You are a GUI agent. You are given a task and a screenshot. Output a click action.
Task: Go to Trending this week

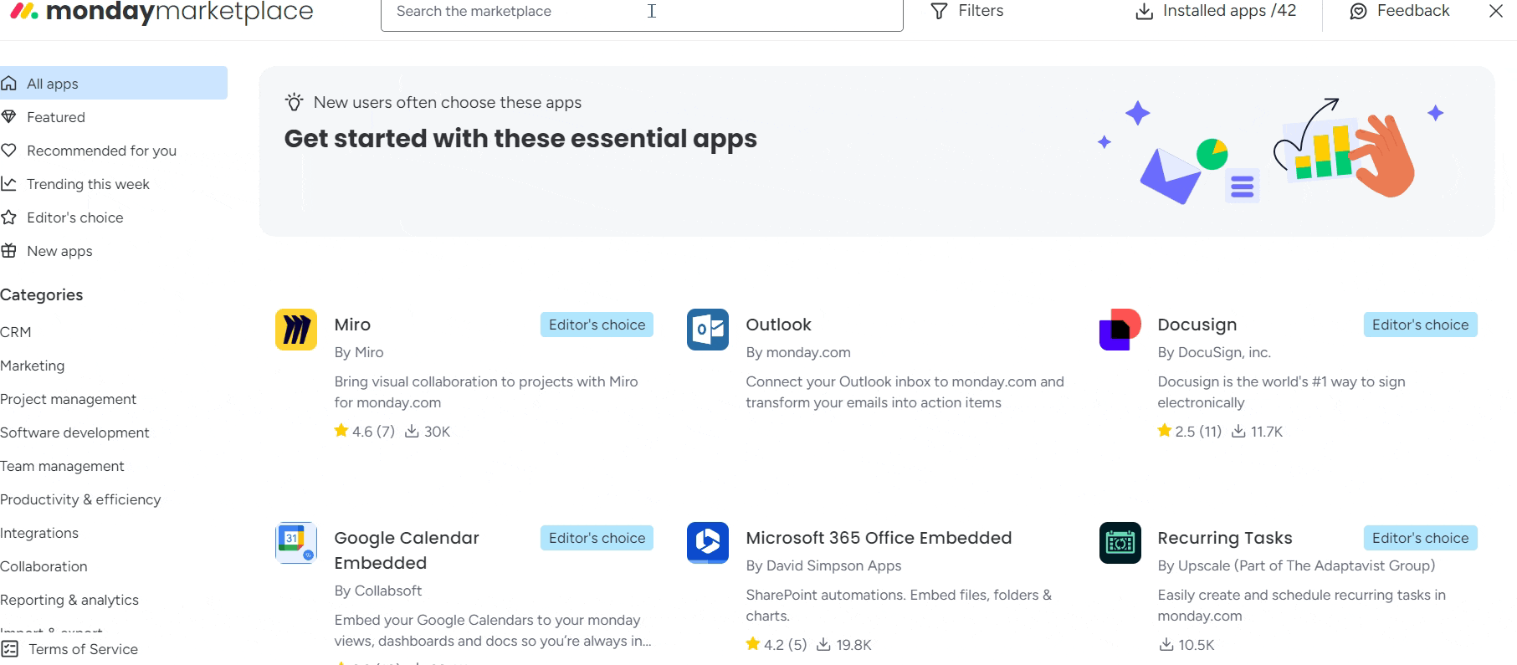(88, 184)
